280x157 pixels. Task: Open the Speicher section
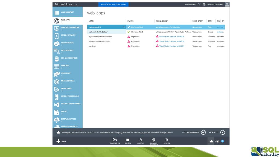[x=68, y=67]
